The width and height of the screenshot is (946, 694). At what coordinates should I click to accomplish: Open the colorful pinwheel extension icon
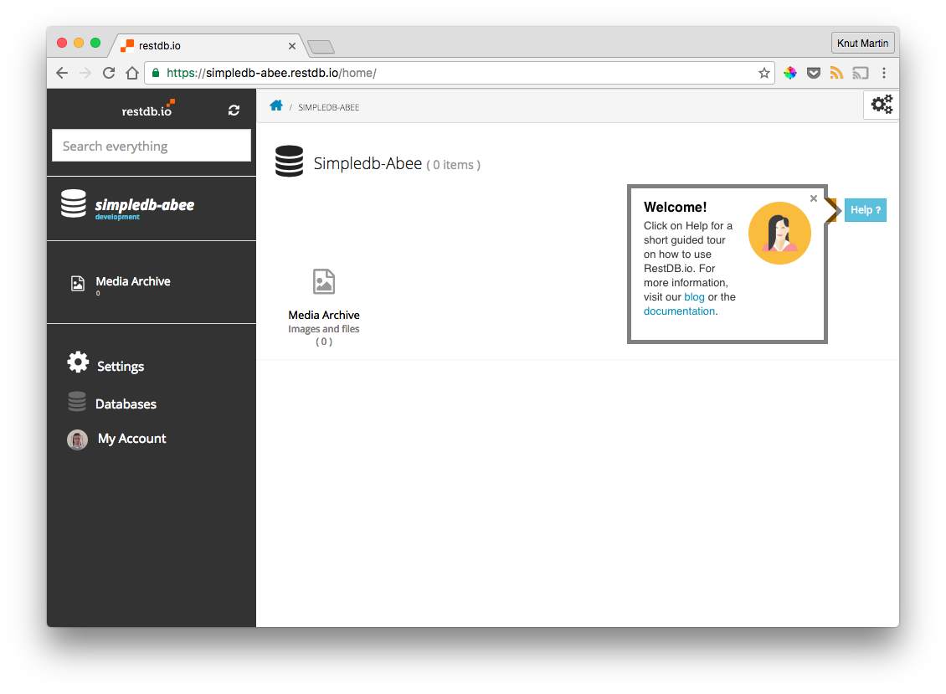click(x=789, y=73)
